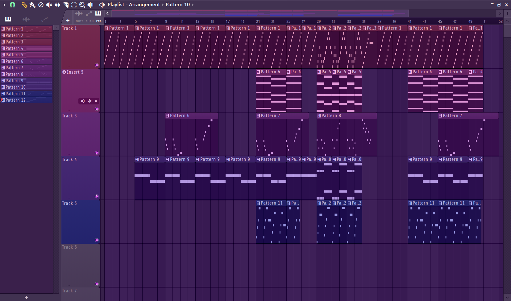This screenshot has height=301, width=511.
Task: Arm the Insert 5 track for recording
Action: 83,101
